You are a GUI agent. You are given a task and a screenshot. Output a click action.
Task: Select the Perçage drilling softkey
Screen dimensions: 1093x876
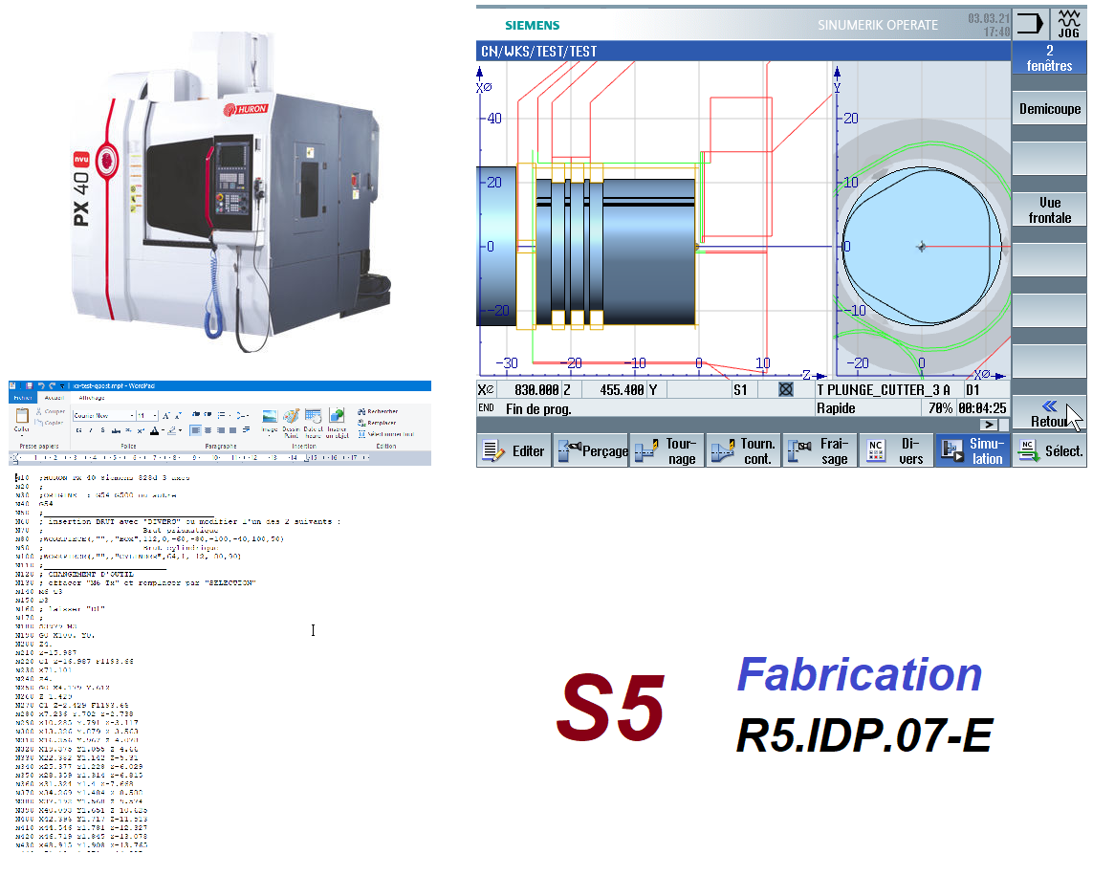[x=591, y=451]
